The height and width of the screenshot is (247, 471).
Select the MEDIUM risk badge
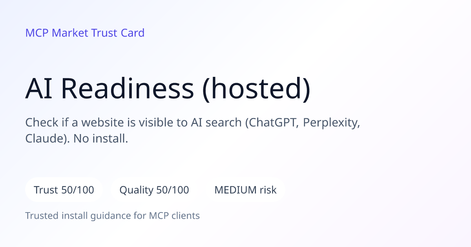point(245,190)
